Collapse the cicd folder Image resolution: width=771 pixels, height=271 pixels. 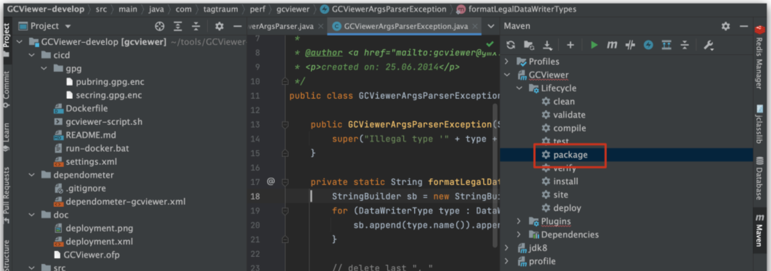[32, 55]
